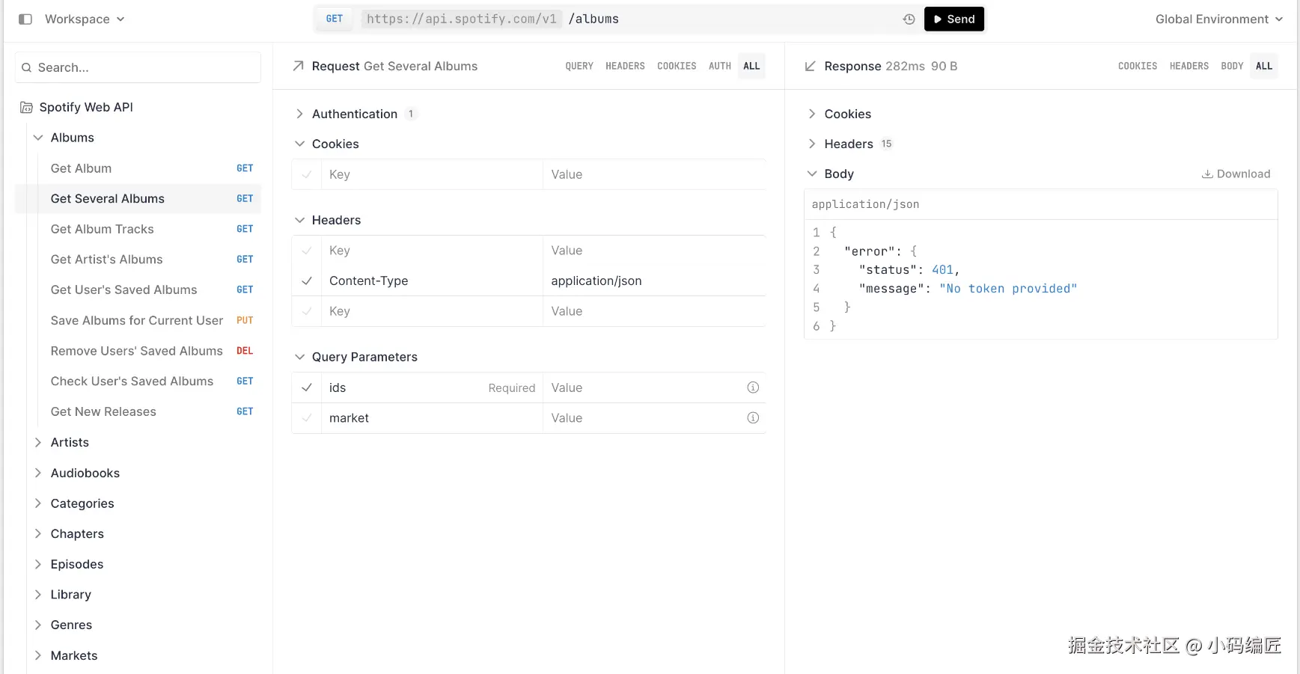Click the Spotify Web API collection icon
1300x674 pixels.
point(26,108)
